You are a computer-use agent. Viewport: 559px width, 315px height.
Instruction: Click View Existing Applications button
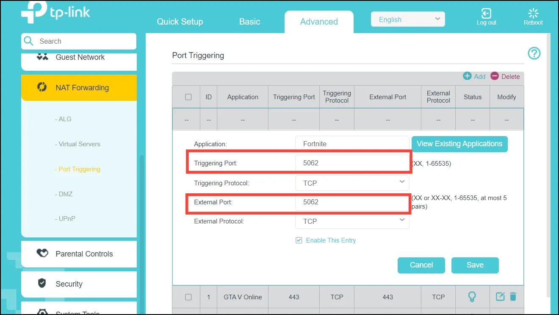[459, 144]
